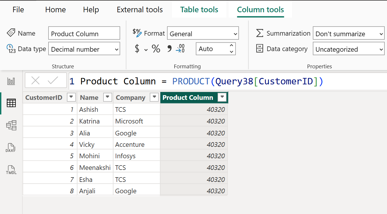The height and width of the screenshot is (214, 387).
Task: Open the External tools menu
Action: point(140,9)
